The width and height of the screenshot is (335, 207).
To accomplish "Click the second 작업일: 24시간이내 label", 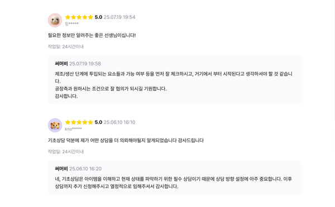I will [x=66, y=152].
